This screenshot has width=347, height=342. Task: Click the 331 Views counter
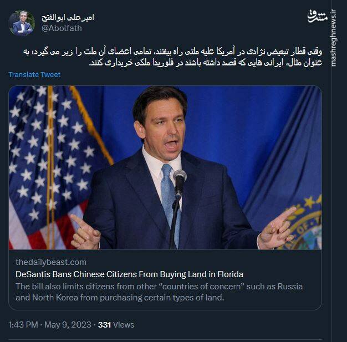click(x=116, y=325)
